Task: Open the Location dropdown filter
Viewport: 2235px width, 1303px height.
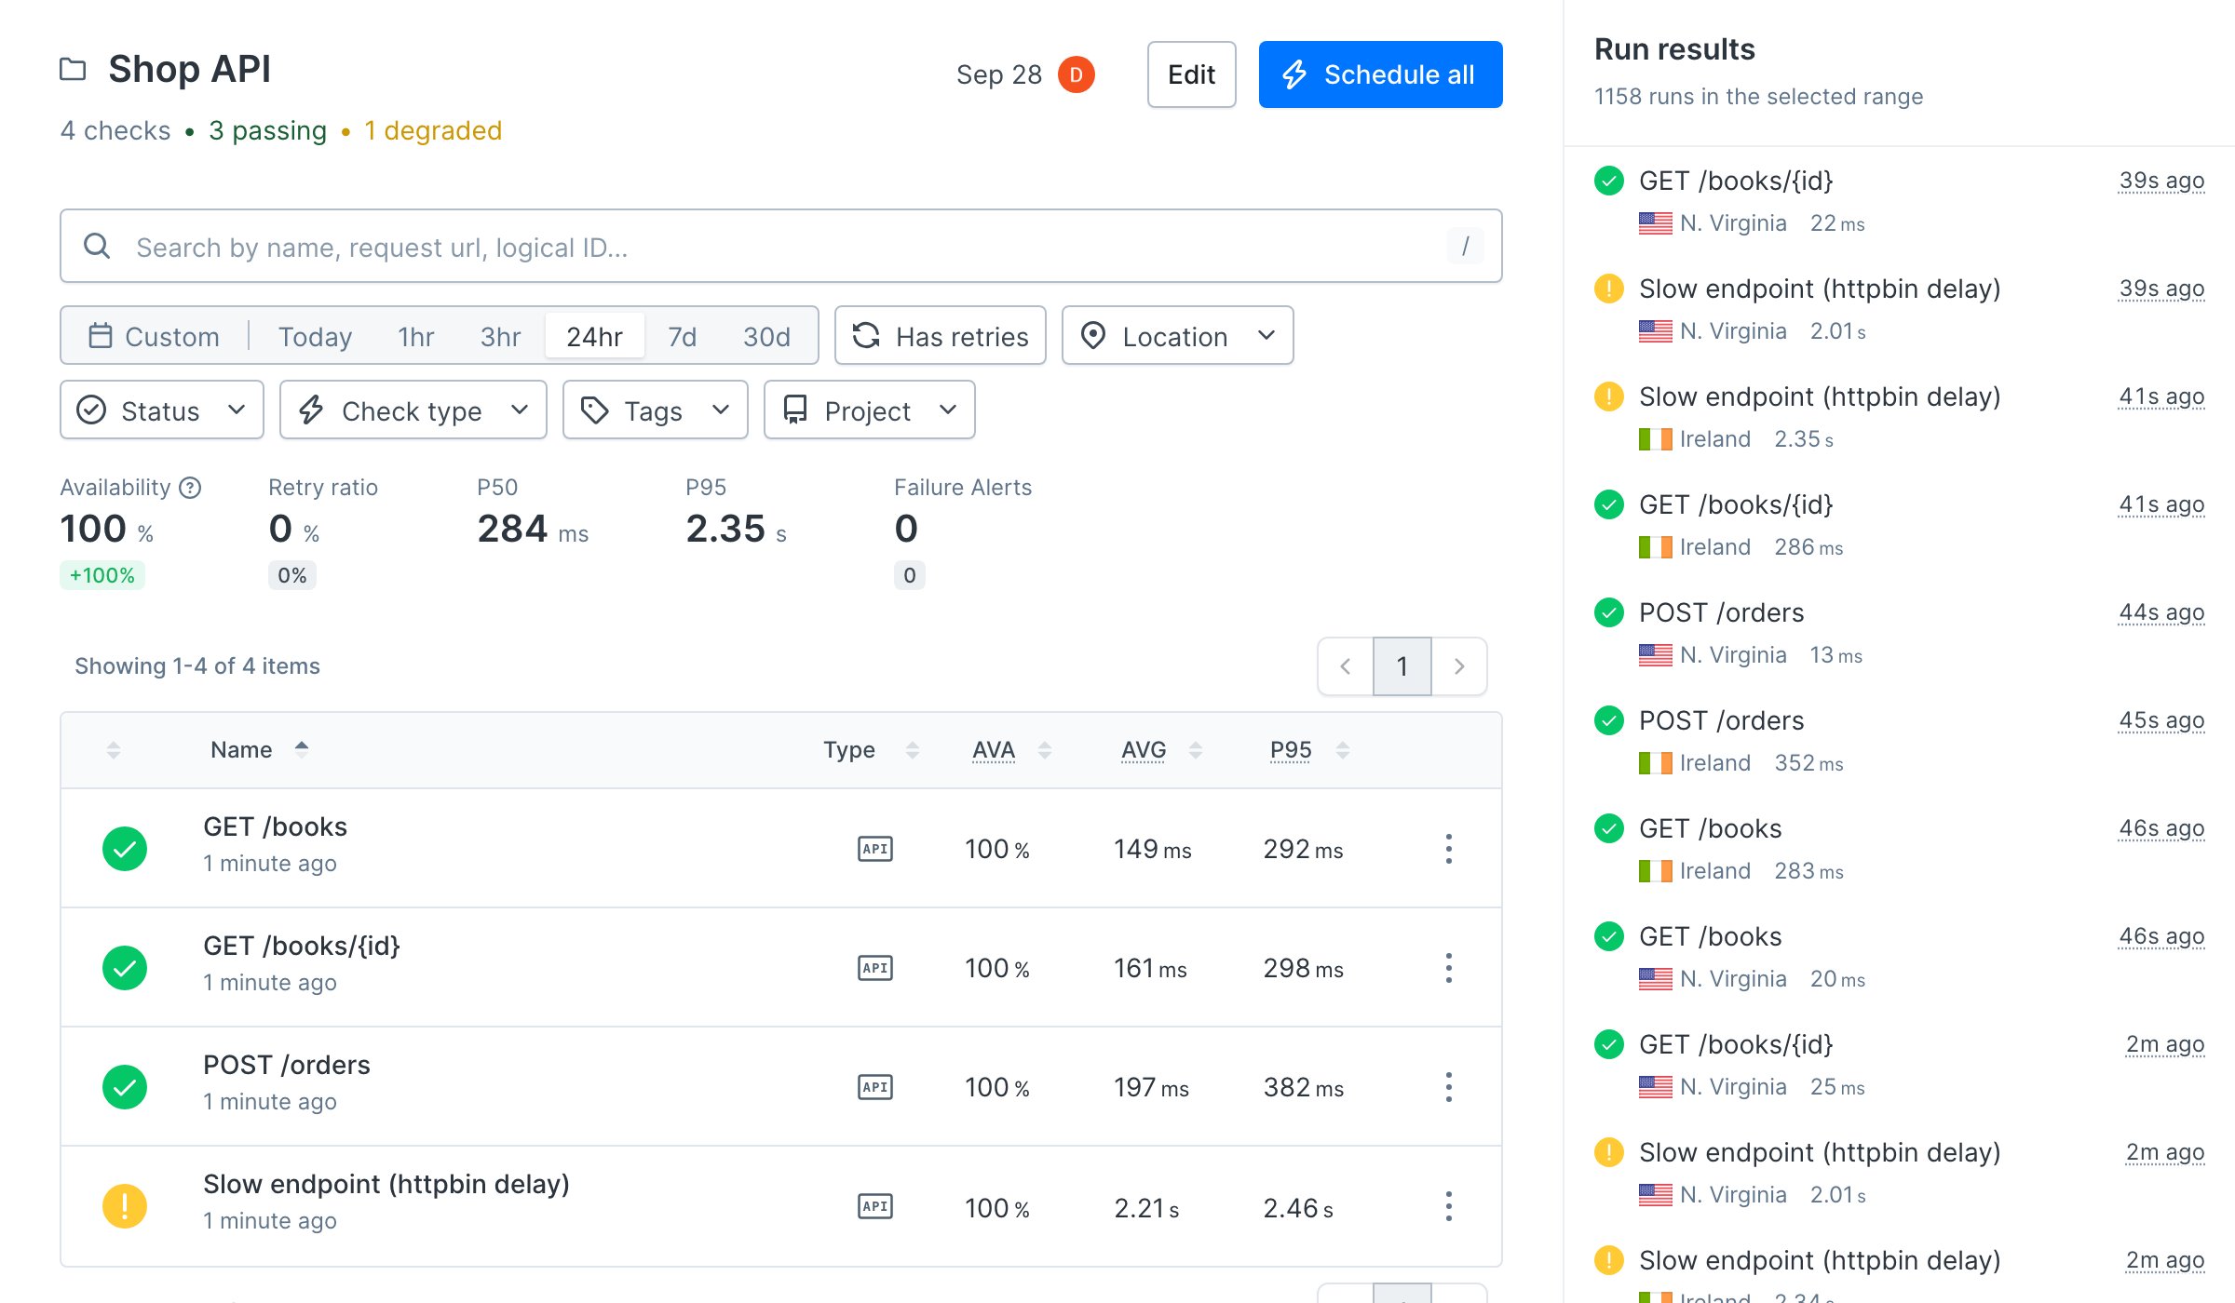Action: coord(1177,335)
